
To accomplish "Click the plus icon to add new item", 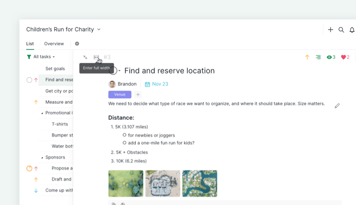I will click(331, 30).
